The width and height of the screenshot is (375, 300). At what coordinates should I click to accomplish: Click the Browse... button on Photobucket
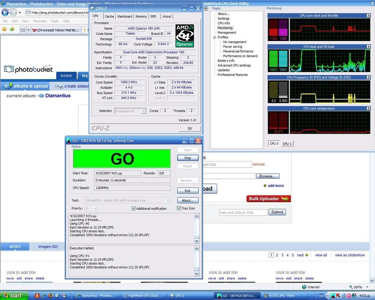click(x=268, y=176)
